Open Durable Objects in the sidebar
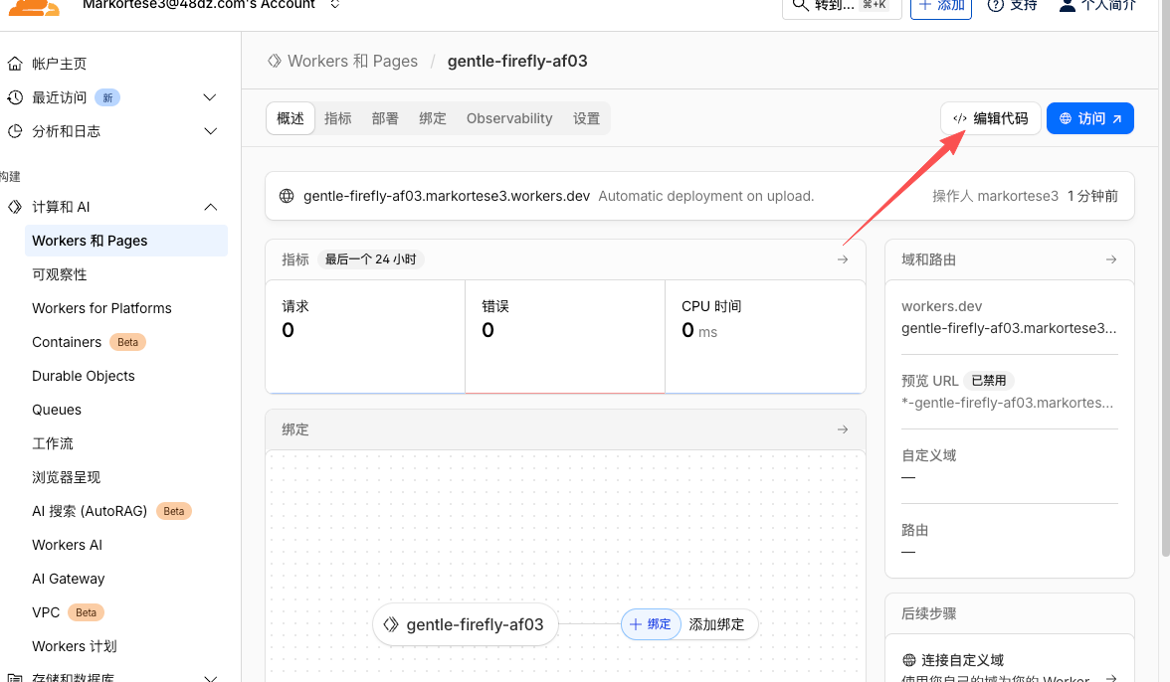 [84, 376]
